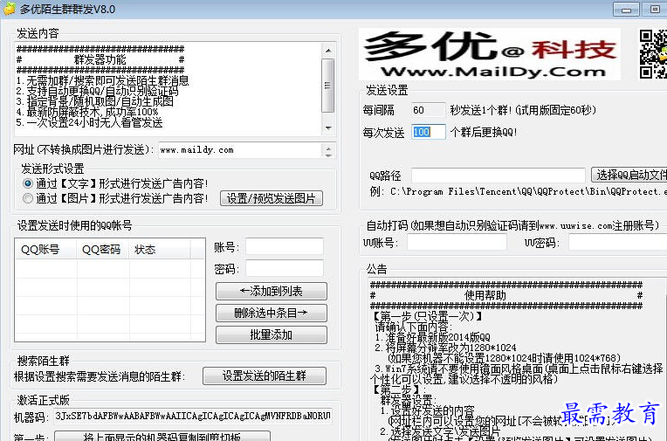
Task: Click the 使用帮助 heading in the 公告 box
Action: click(485, 295)
